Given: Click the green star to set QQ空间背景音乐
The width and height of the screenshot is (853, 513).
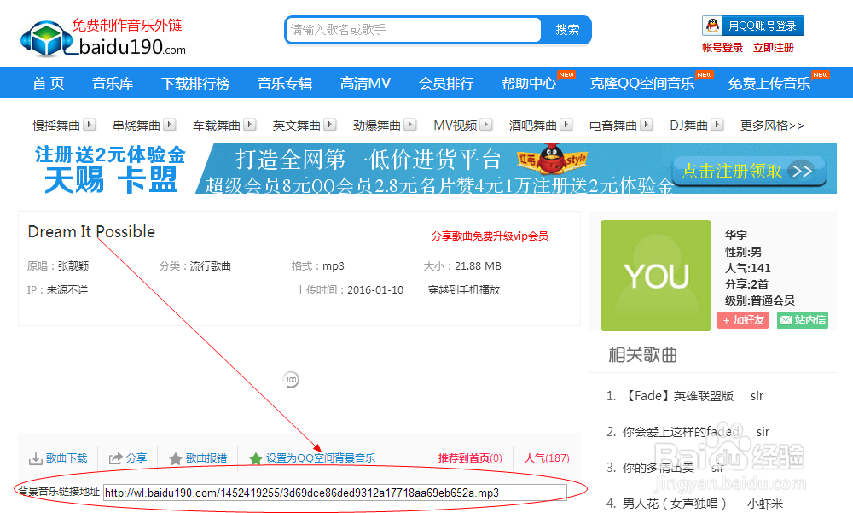Looking at the screenshot, I should pos(254,458).
